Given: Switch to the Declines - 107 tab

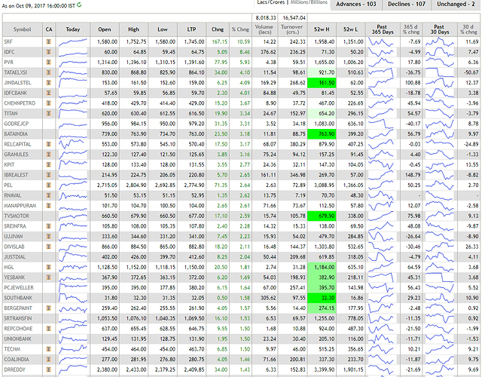Looking at the screenshot, I should click(407, 5).
